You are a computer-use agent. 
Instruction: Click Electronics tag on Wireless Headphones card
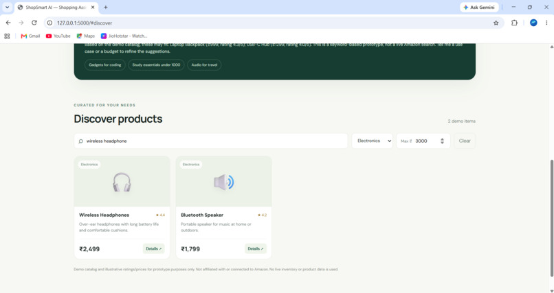tap(89, 164)
